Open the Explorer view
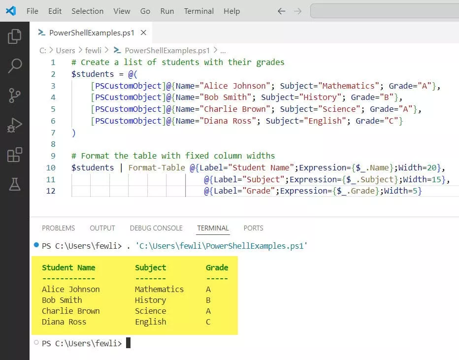 (14, 35)
